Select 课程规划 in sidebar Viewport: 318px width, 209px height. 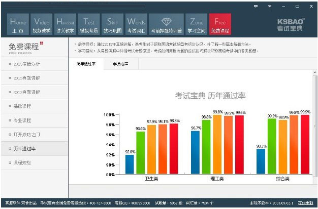(x=35, y=163)
